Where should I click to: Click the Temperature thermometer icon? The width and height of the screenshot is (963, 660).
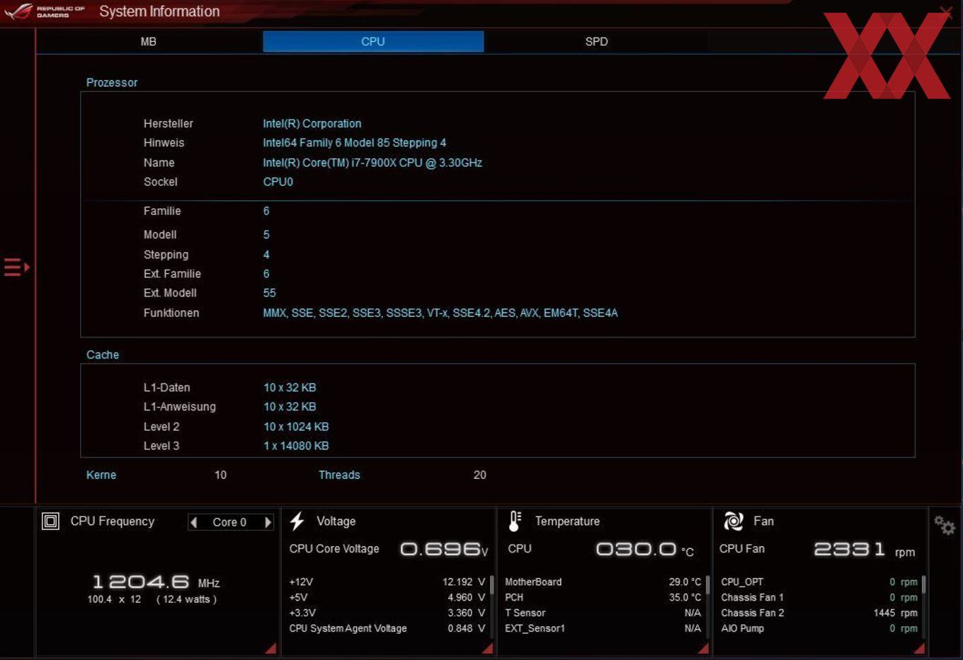coord(515,521)
